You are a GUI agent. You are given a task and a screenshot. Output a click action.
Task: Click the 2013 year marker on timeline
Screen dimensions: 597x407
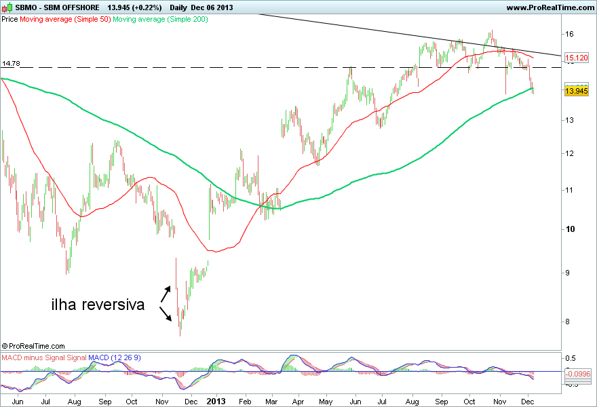[216, 402]
